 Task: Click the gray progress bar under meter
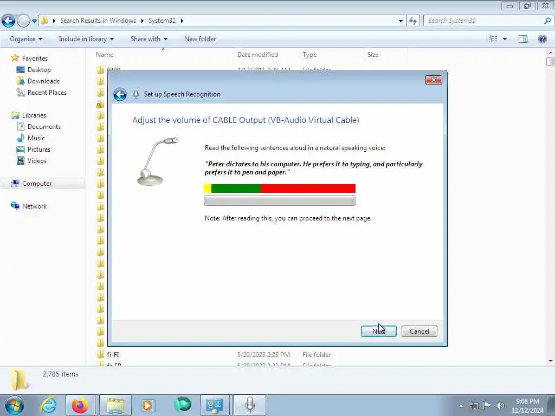[x=280, y=200]
